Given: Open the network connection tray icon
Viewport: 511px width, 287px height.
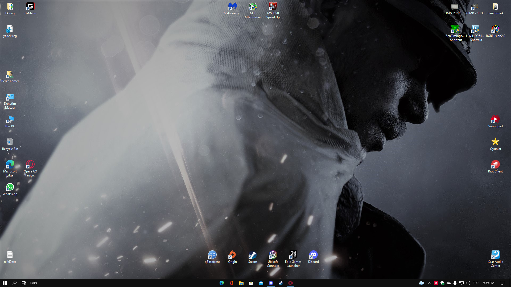Looking at the screenshot, I should [461, 283].
